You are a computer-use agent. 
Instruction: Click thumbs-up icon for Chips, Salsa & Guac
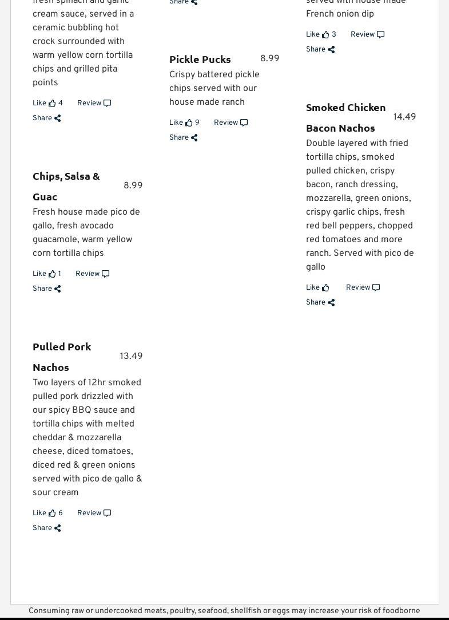pyautogui.click(x=52, y=274)
